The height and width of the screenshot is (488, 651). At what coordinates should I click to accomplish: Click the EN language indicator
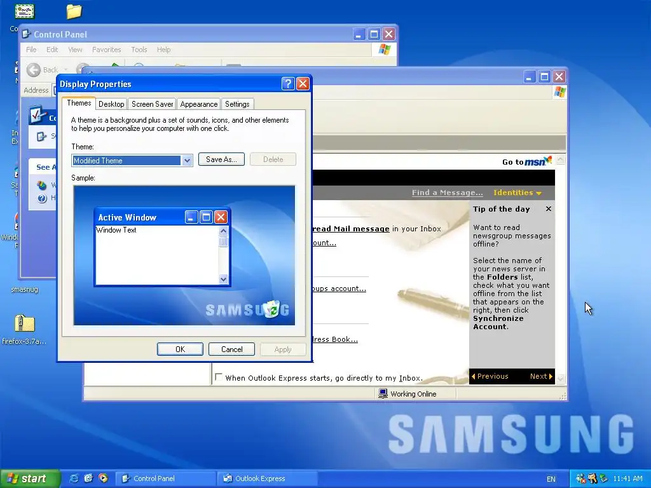click(551, 479)
